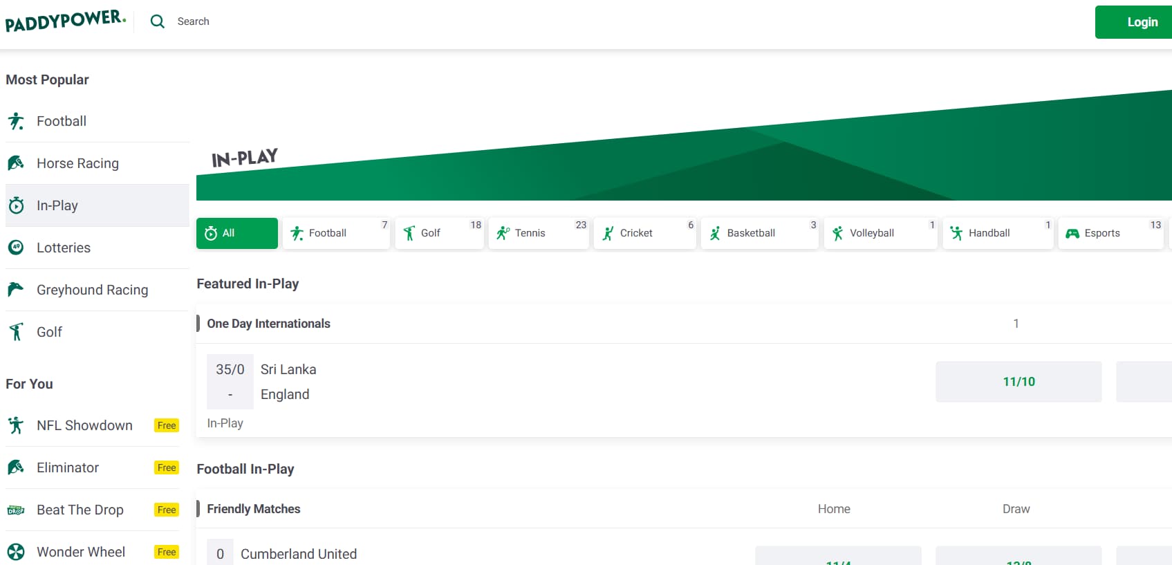The height and width of the screenshot is (565, 1172).
Task: Click the Golf icon in the sidebar
Action: point(16,332)
